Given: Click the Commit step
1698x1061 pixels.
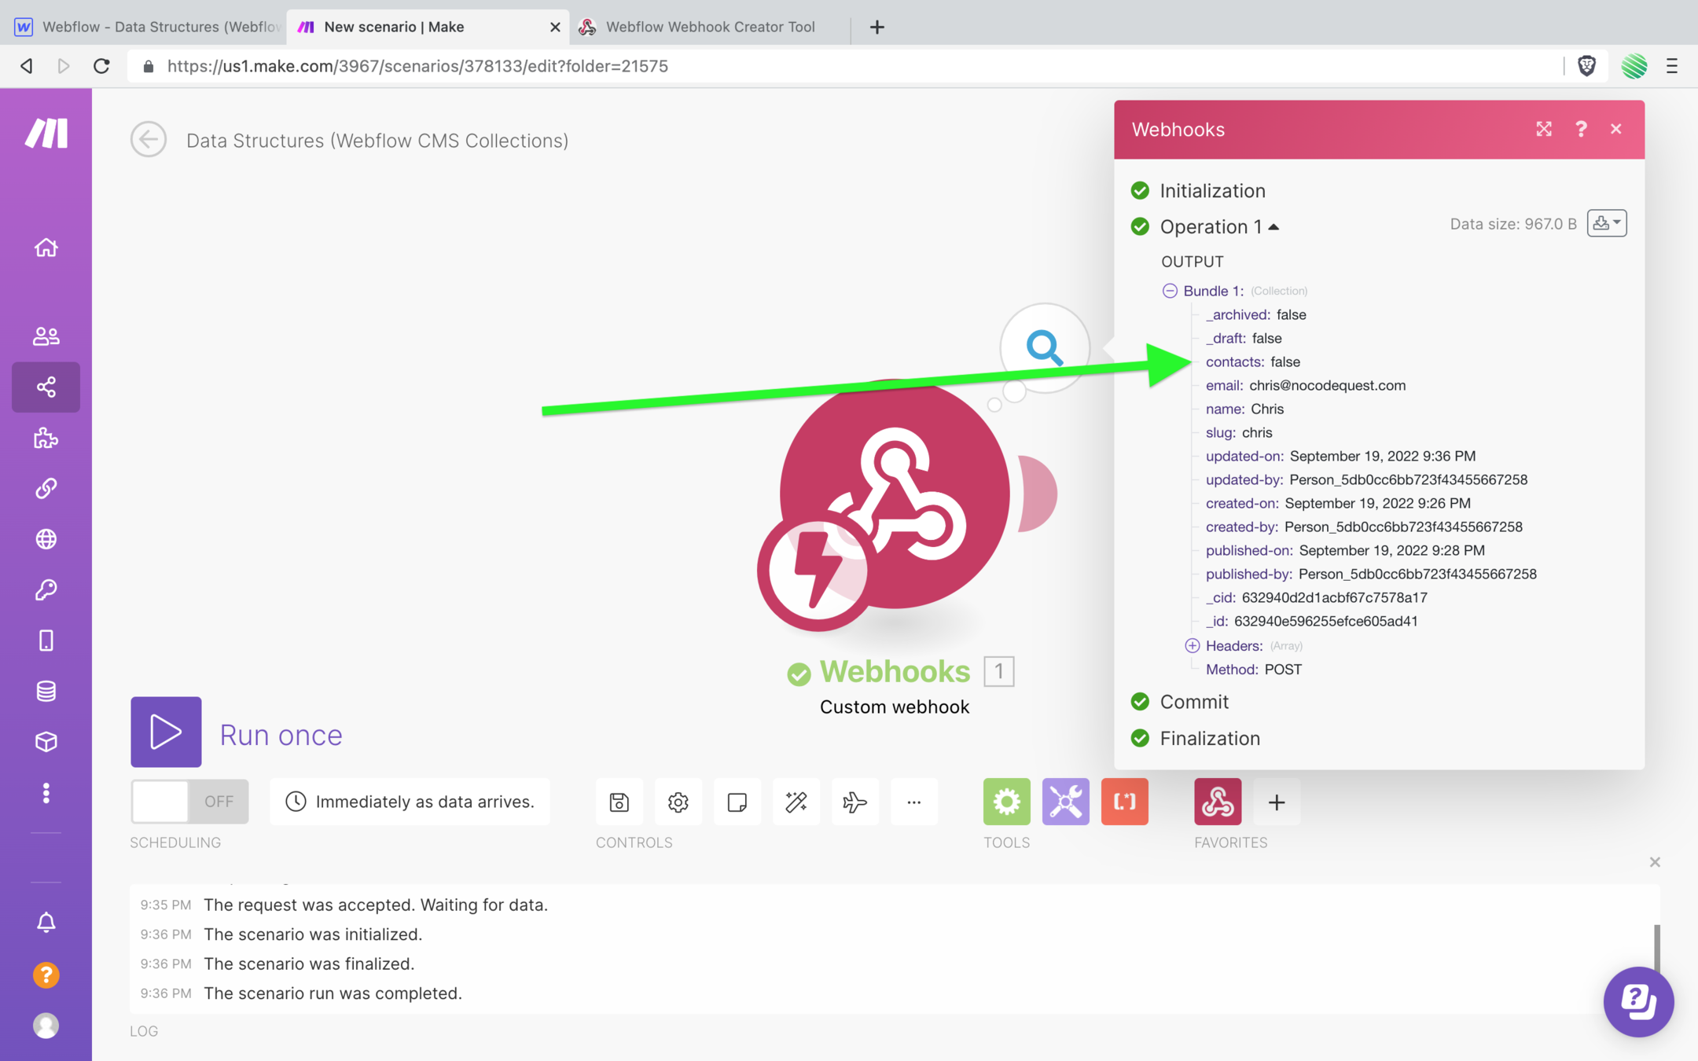Looking at the screenshot, I should tap(1194, 701).
